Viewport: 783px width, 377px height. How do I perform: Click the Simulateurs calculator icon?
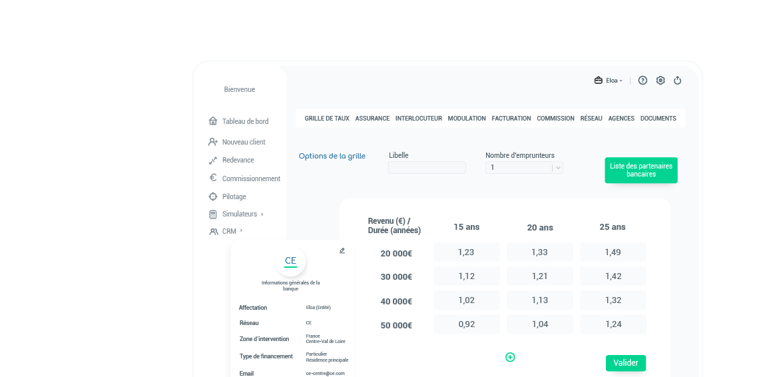click(213, 214)
